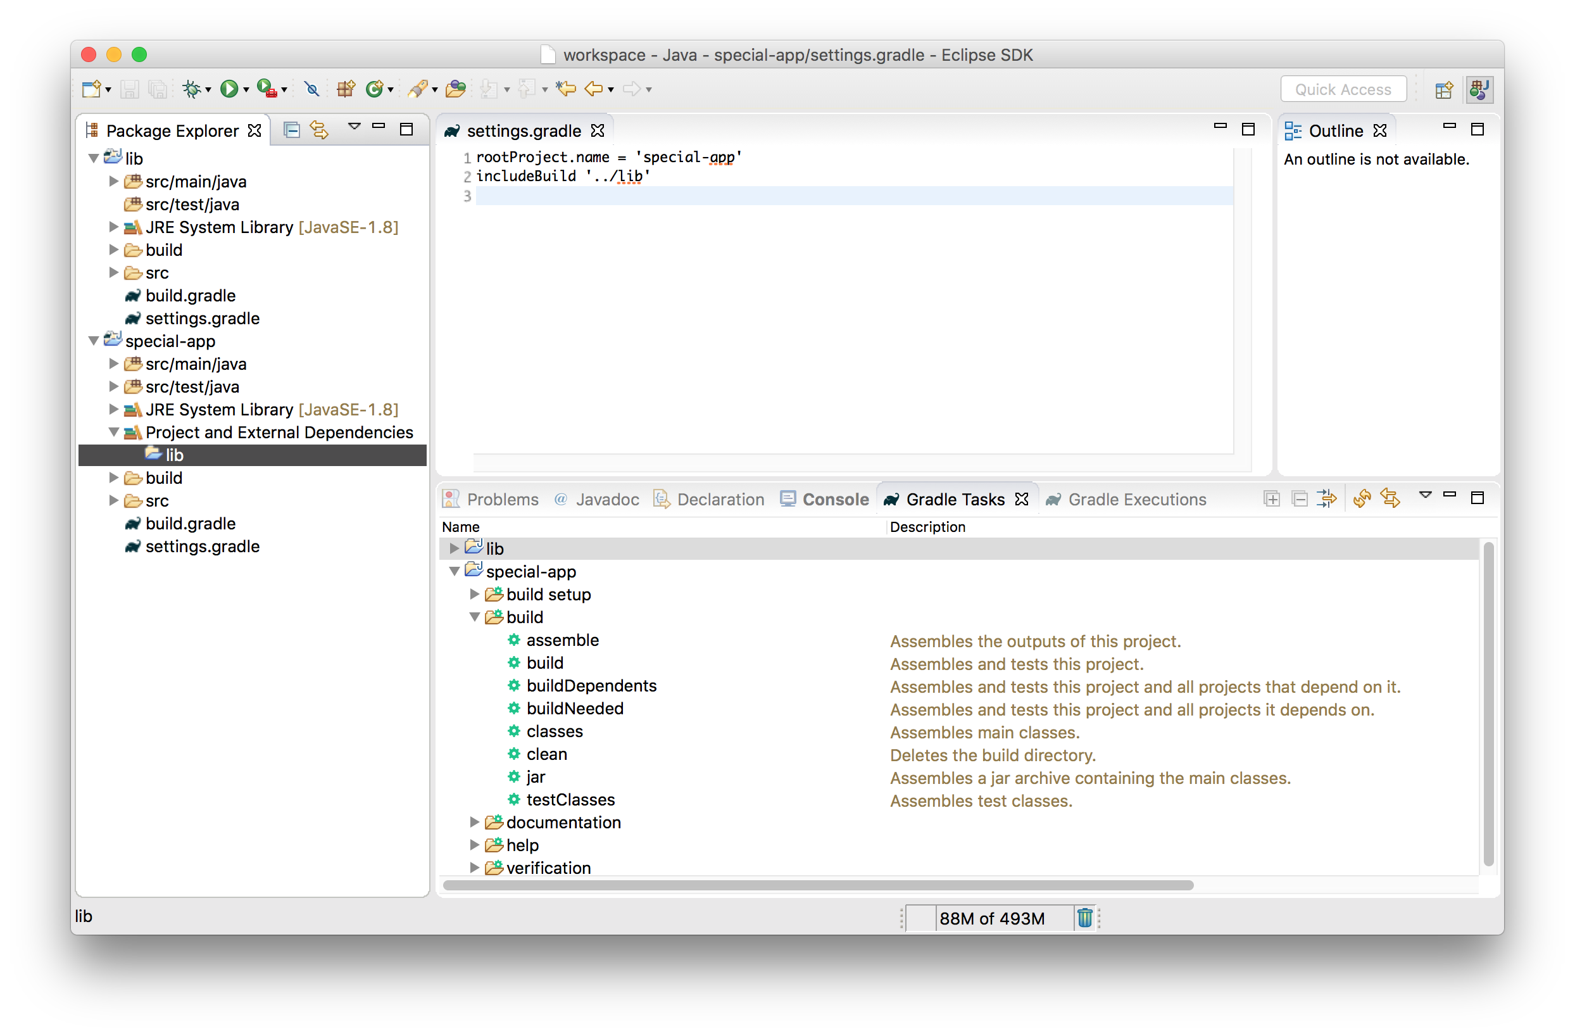
Task: Switch to the Javadoc tab
Action: (597, 500)
